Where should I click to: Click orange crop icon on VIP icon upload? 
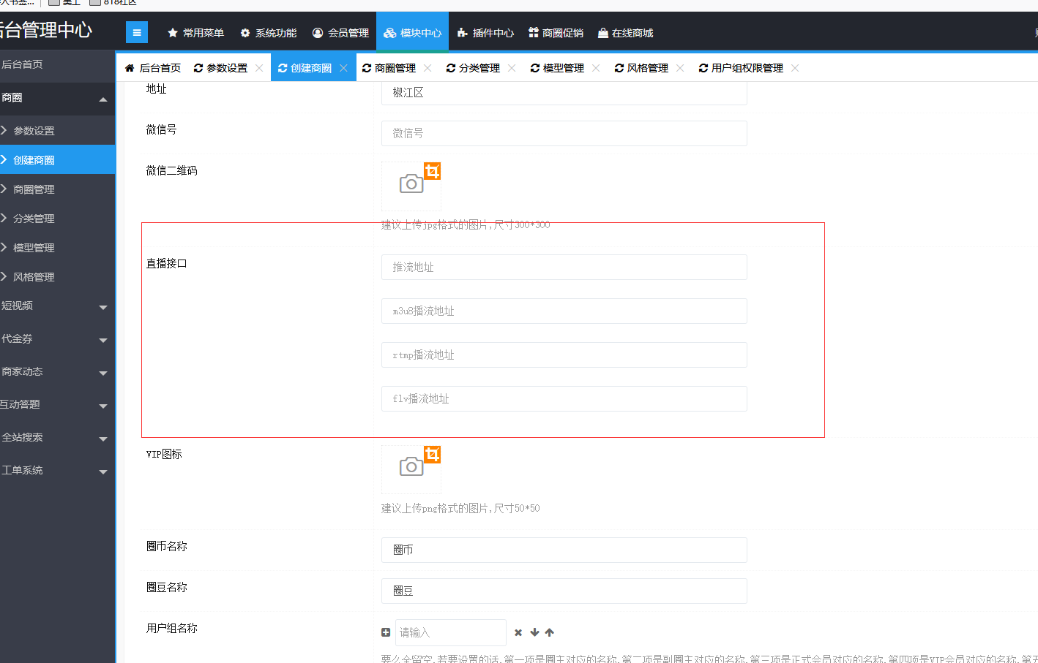(x=433, y=455)
